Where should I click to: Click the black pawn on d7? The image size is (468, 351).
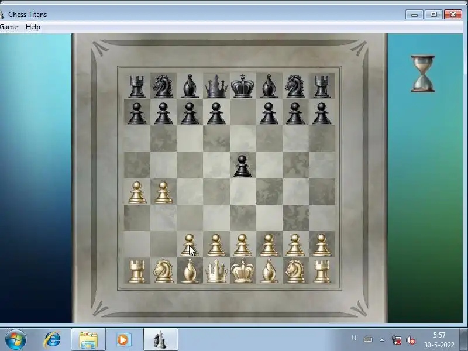coord(216,113)
